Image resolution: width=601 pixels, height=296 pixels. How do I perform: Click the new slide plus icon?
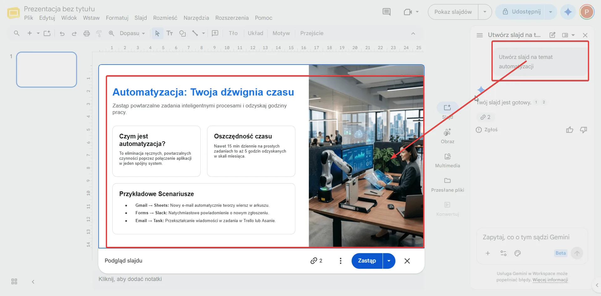click(x=30, y=33)
